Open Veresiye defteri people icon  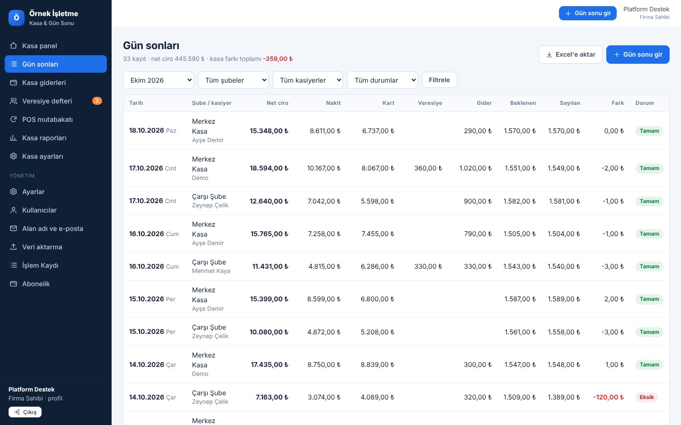click(14, 101)
